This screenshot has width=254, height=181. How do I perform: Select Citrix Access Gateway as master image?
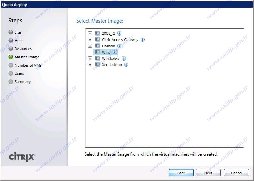[x=120, y=40]
